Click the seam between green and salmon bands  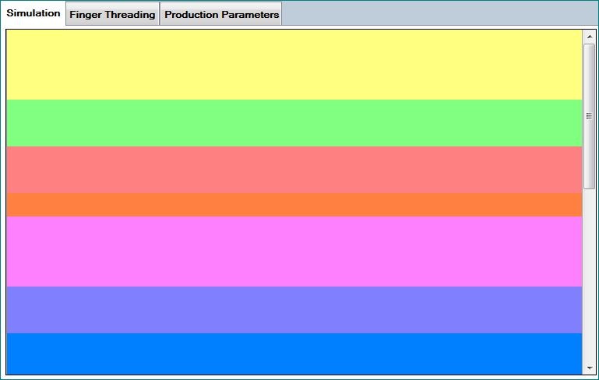point(294,146)
